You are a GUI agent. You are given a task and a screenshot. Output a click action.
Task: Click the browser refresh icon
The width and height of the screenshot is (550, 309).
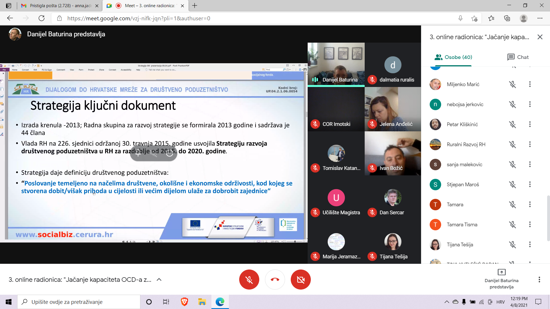tap(42, 18)
